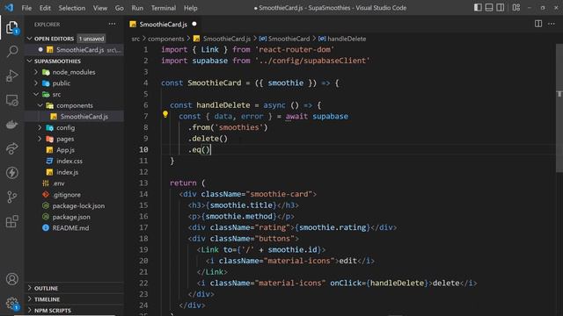Open the Thunder Client lightning icon
This screenshot has height=316, width=563.
point(12,172)
